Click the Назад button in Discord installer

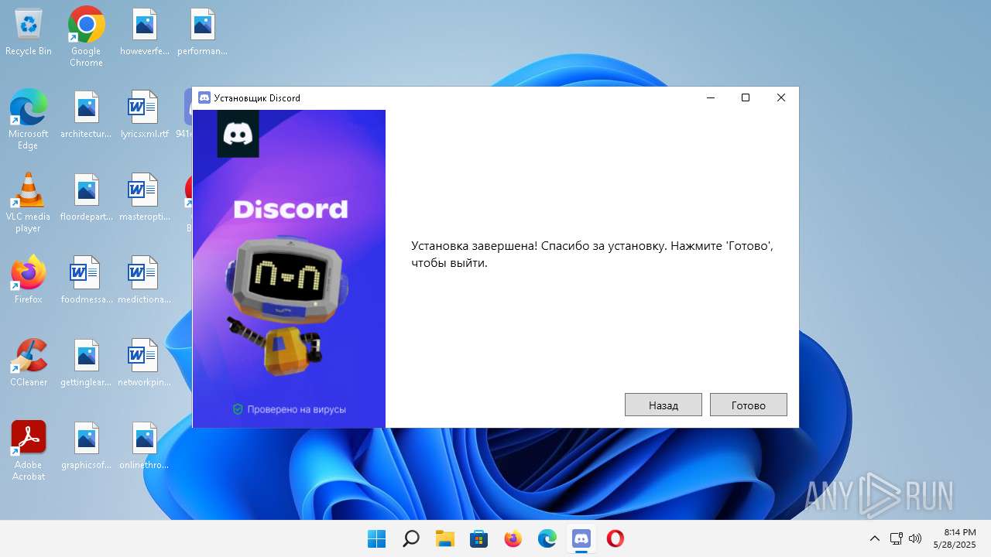pos(664,405)
